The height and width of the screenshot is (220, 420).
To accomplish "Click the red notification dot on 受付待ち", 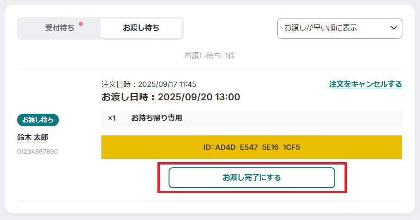I will (x=81, y=24).
